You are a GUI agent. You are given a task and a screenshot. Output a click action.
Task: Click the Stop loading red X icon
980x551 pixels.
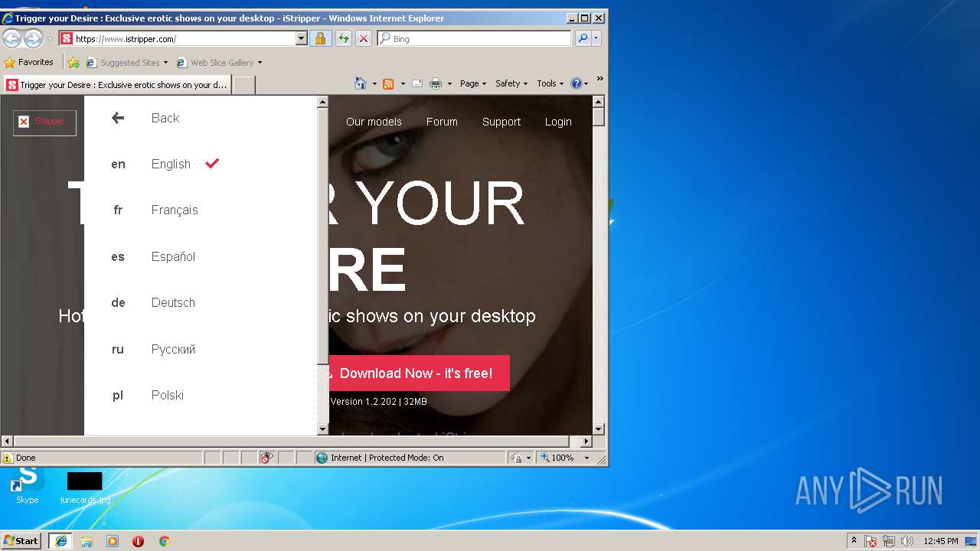364,38
